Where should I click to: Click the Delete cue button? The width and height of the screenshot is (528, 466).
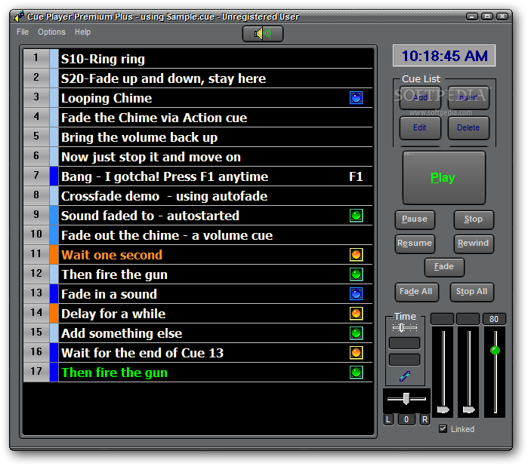pos(468,127)
